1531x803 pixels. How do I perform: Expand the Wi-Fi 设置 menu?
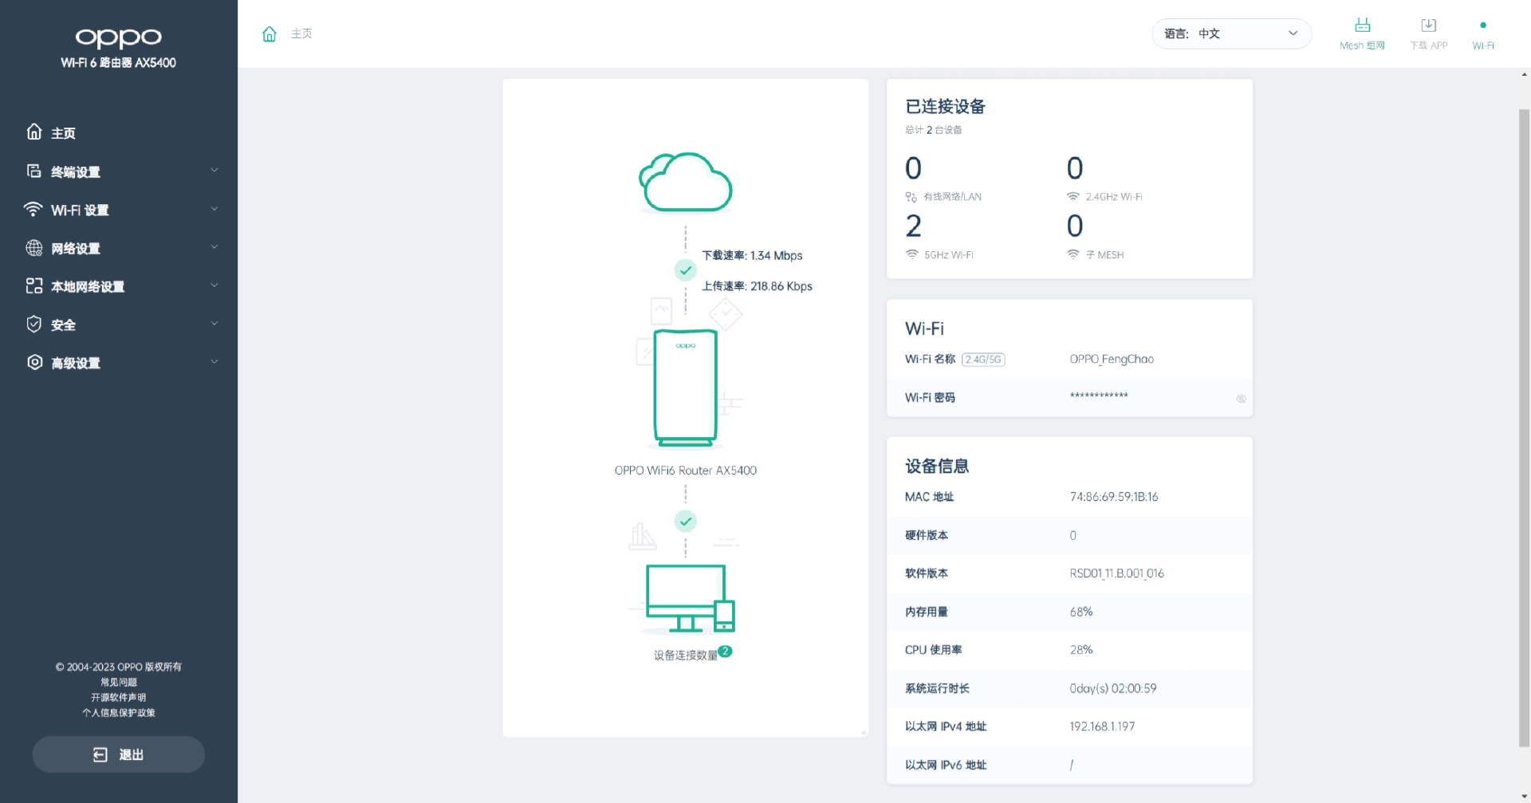120,210
